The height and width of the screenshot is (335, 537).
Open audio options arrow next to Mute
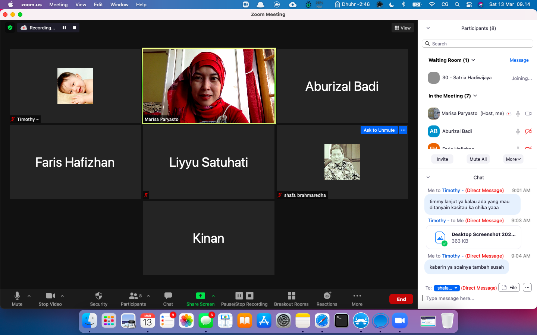coord(29,296)
